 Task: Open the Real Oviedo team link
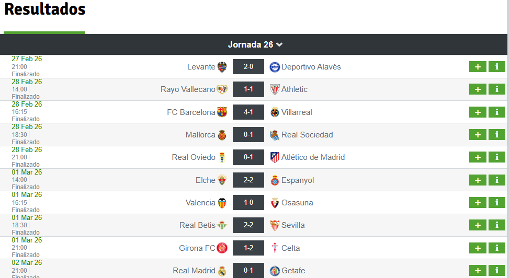click(194, 157)
